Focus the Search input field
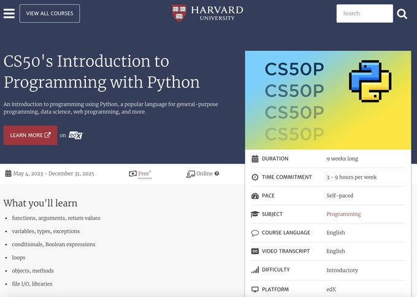 tap(364, 13)
